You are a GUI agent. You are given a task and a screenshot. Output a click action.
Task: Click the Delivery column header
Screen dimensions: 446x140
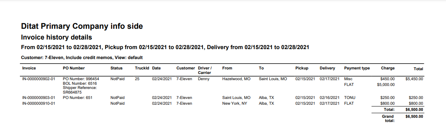(327, 68)
